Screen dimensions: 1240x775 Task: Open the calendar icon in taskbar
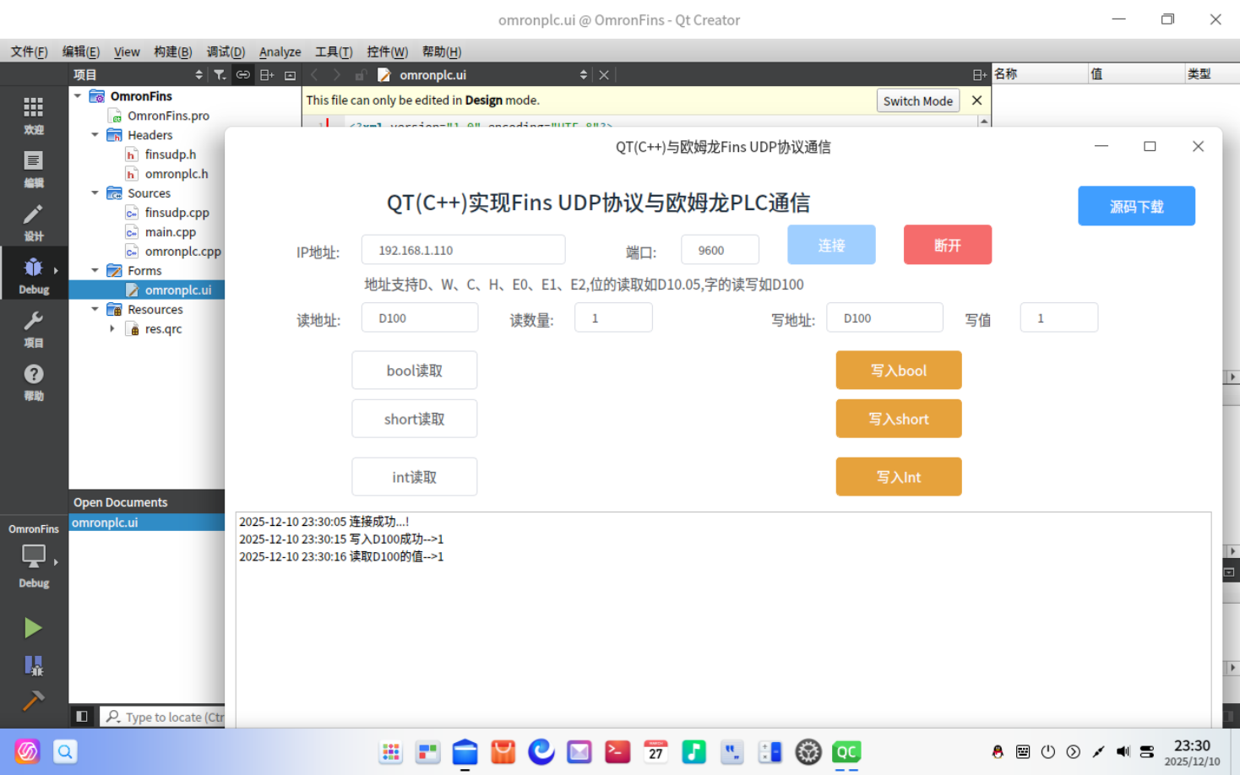(x=655, y=751)
